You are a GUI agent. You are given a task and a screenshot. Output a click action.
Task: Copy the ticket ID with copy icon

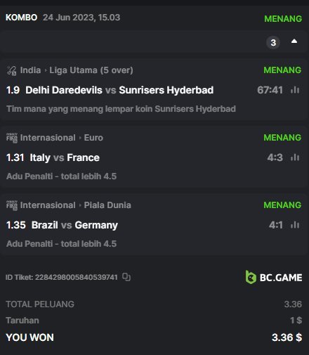click(126, 277)
